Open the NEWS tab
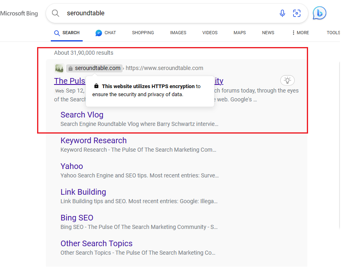The image size is (350, 280). [268, 33]
